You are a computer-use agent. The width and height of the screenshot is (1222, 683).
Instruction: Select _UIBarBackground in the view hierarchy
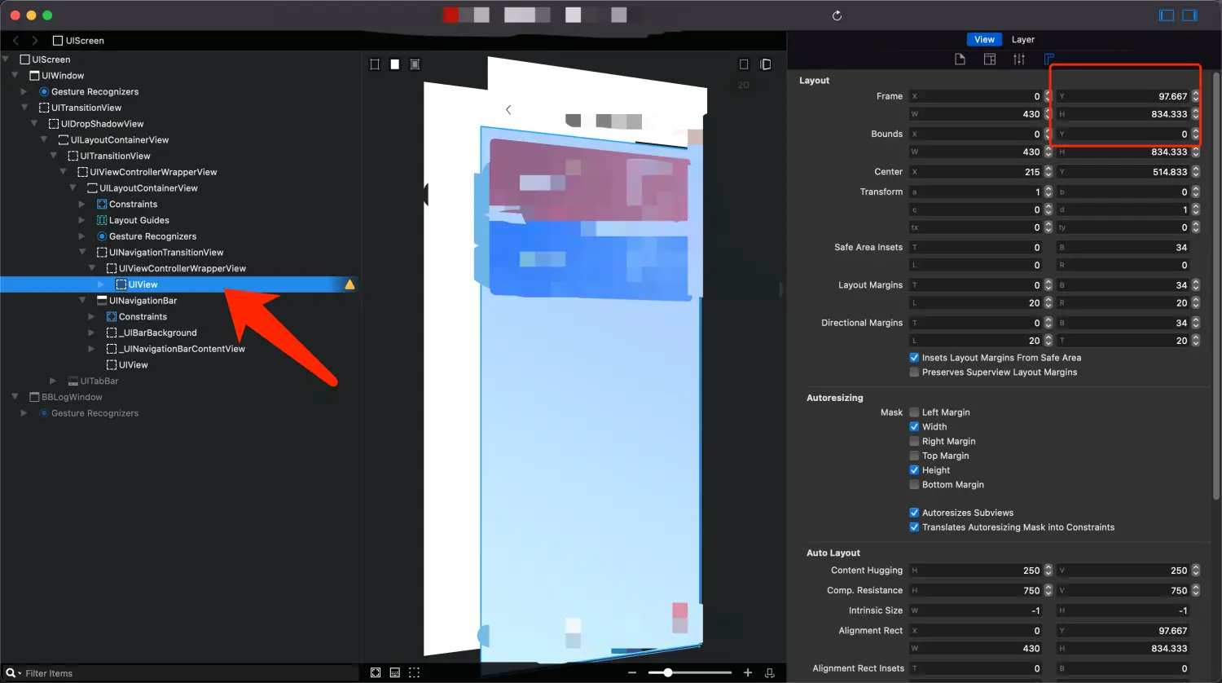[x=159, y=333]
